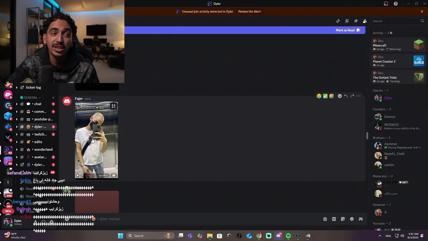Create a channel with the GENERAL plus icon

[53, 98]
